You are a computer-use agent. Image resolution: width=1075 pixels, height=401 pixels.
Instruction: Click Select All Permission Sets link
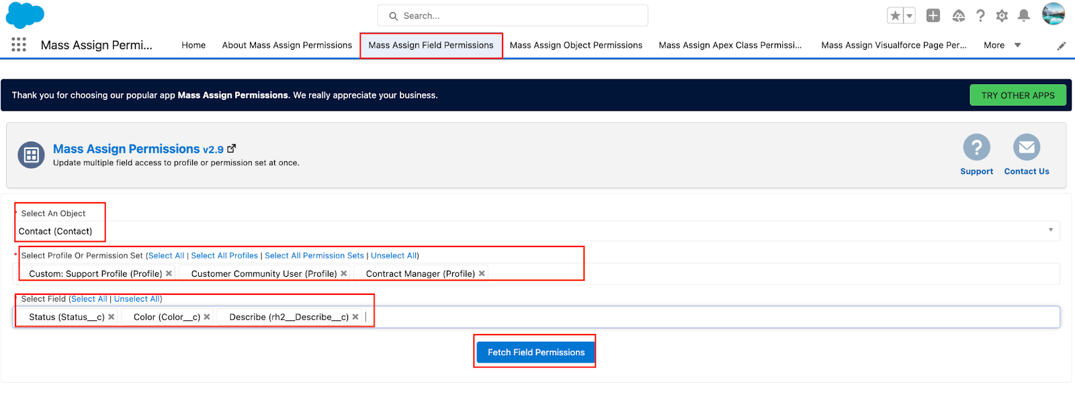[x=314, y=256]
